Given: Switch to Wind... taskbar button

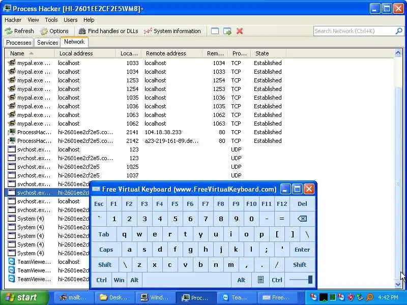Looking at the screenshot, I should pos(155,297).
